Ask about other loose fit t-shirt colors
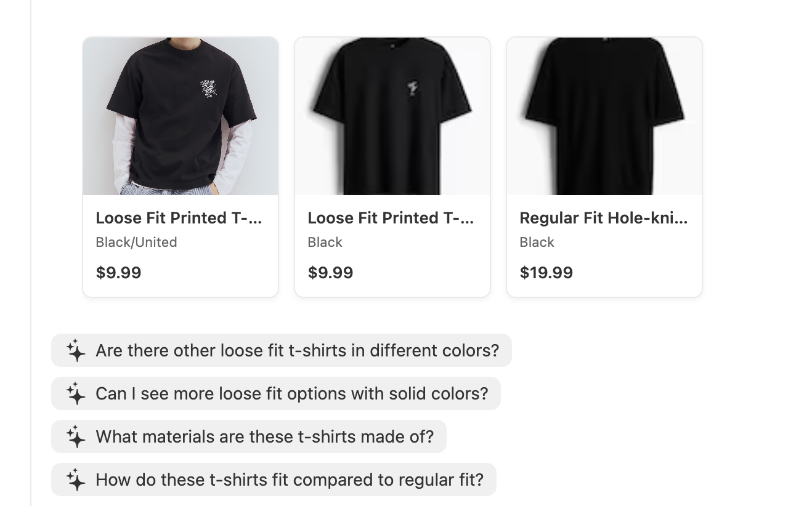 297,351
